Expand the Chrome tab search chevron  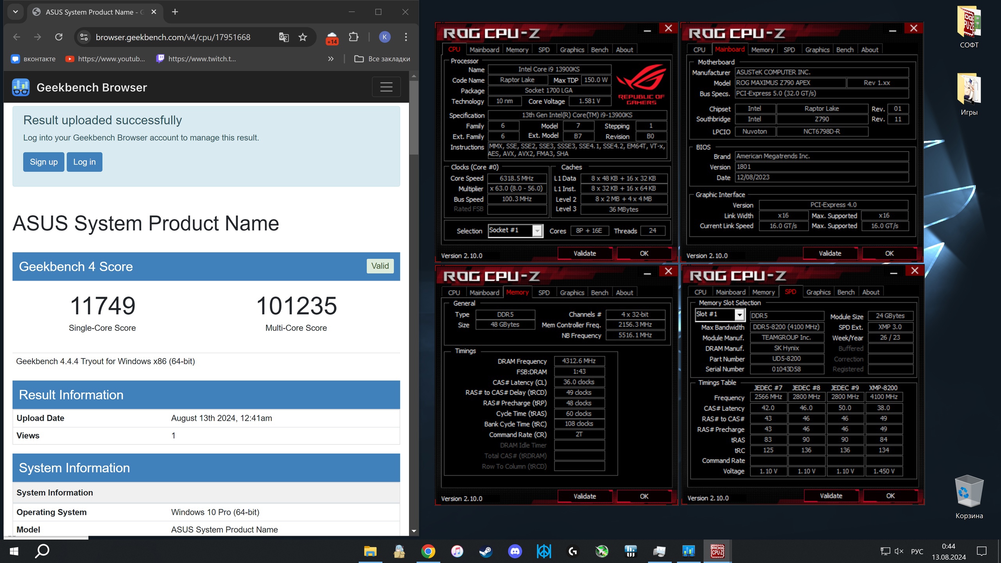(15, 12)
